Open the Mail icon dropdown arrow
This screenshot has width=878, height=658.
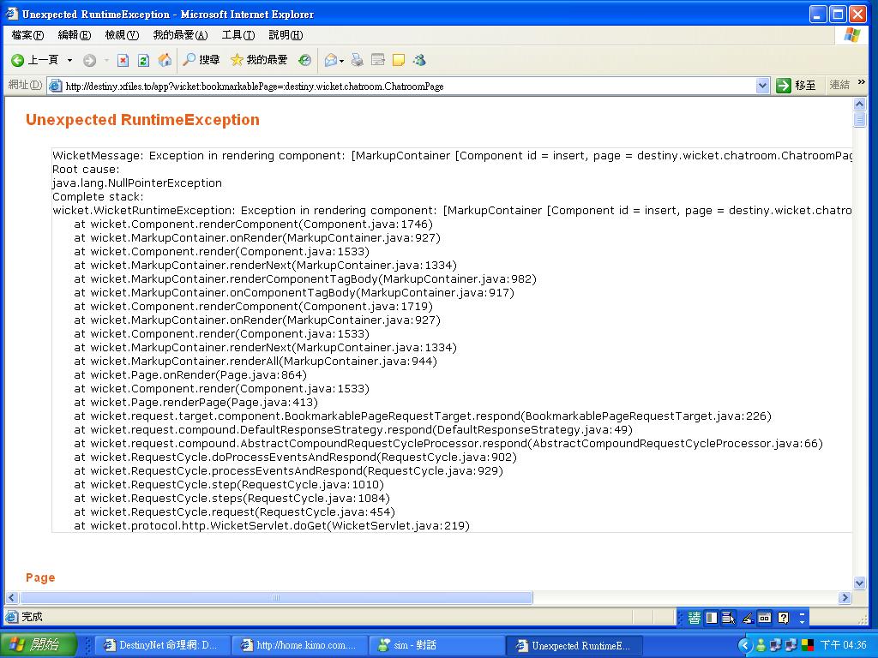[341, 60]
